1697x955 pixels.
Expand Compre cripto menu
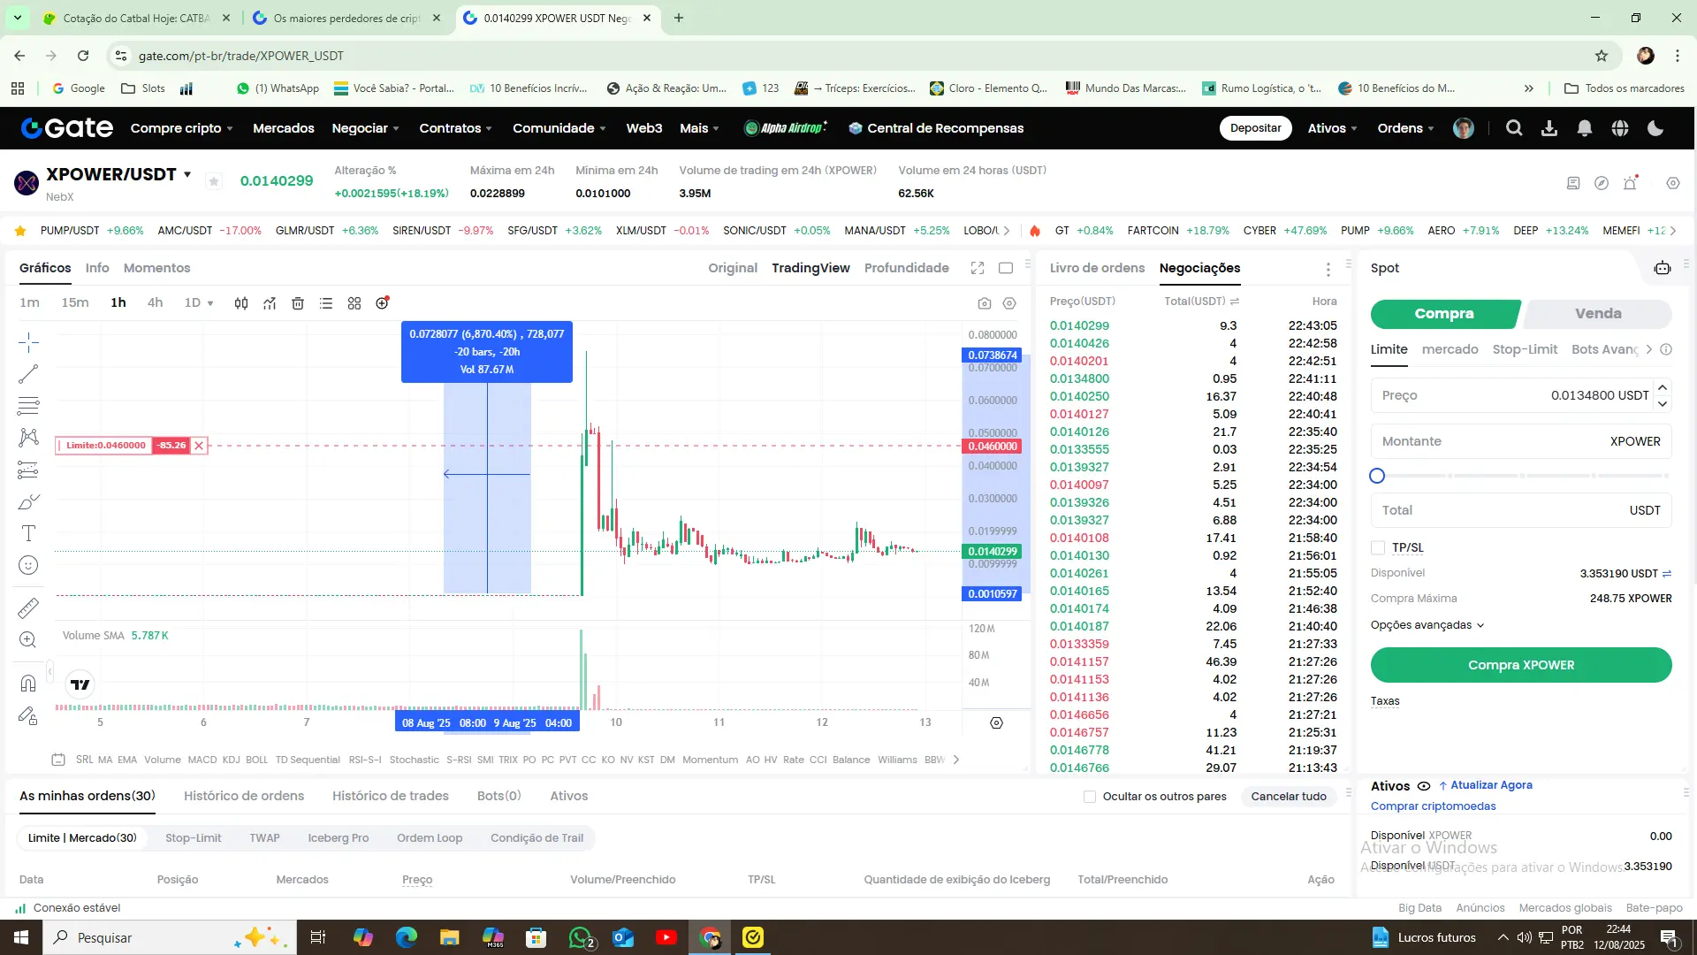click(182, 128)
